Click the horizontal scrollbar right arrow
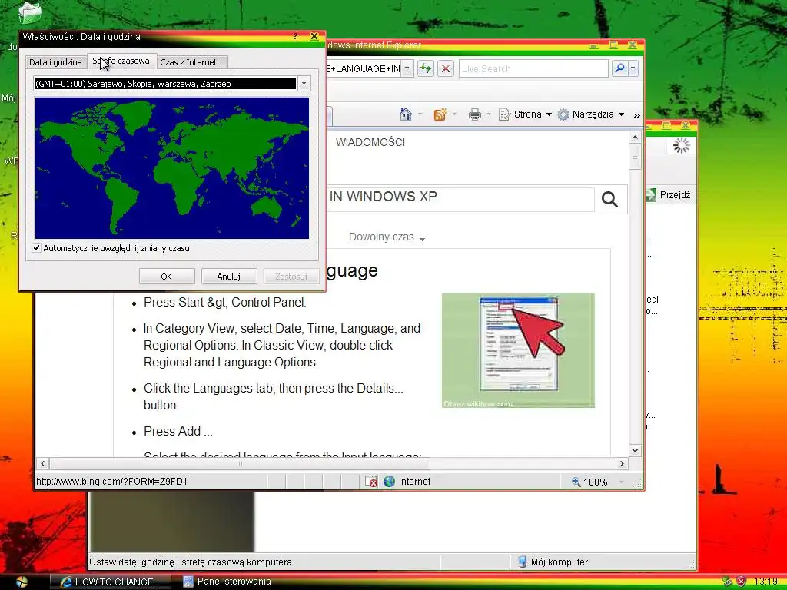This screenshot has width=787, height=590. tap(623, 463)
